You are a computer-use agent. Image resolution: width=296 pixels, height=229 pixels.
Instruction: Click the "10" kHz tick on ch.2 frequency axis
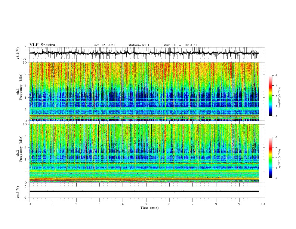25,124
